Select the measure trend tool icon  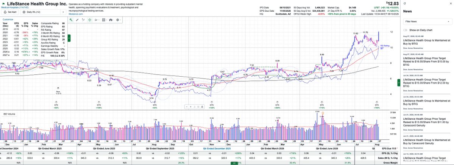(x=83, y=20)
